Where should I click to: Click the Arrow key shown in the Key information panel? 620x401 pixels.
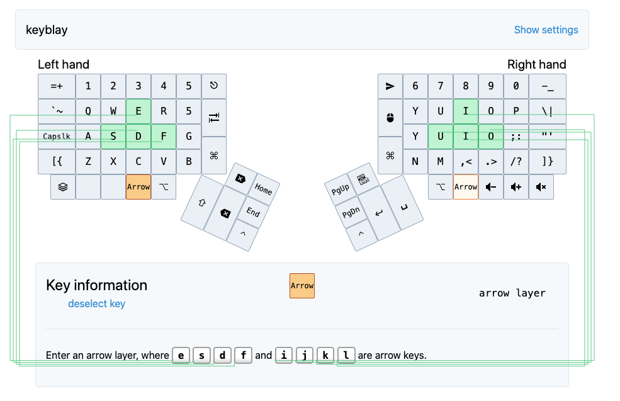(x=302, y=285)
